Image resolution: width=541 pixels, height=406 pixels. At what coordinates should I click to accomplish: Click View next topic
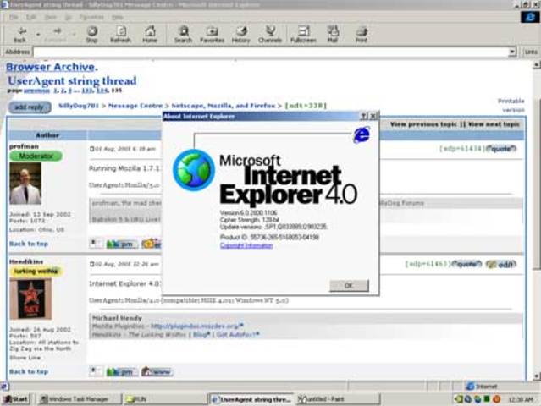[x=494, y=124]
